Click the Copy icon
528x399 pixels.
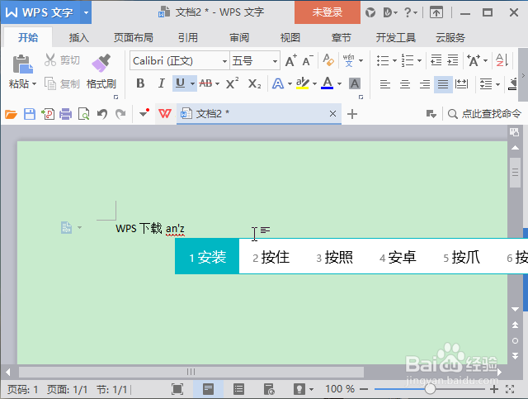pyautogui.click(x=50, y=83)
